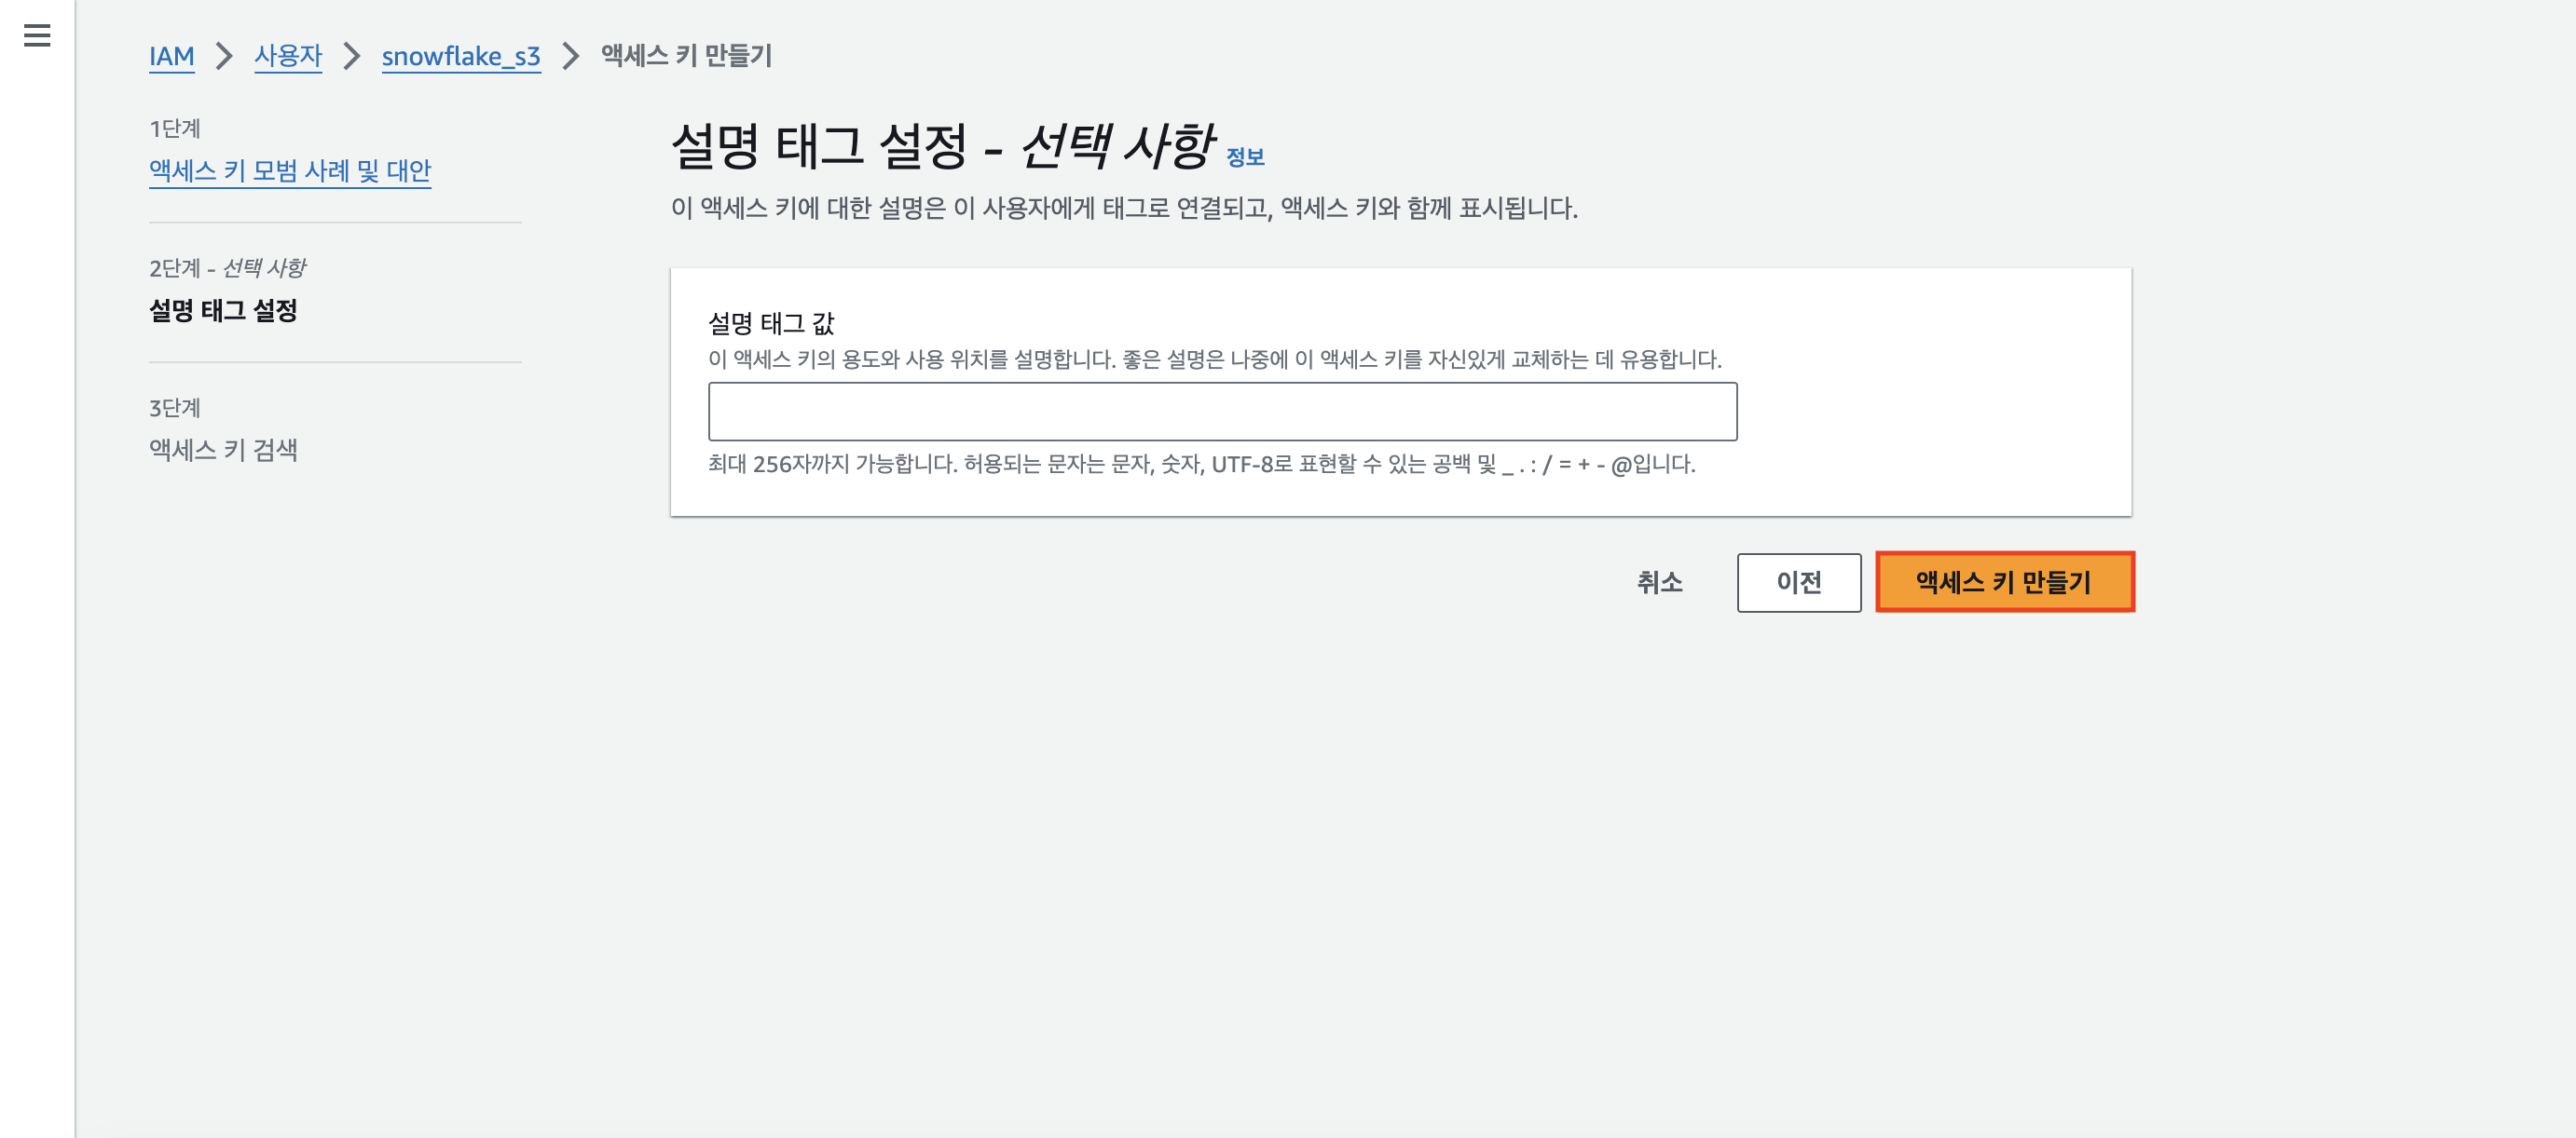Return to 액세스 키 모범 사례 및 대안 step
Screen dimensions: 2576x1138
click(x=290, y=170)
